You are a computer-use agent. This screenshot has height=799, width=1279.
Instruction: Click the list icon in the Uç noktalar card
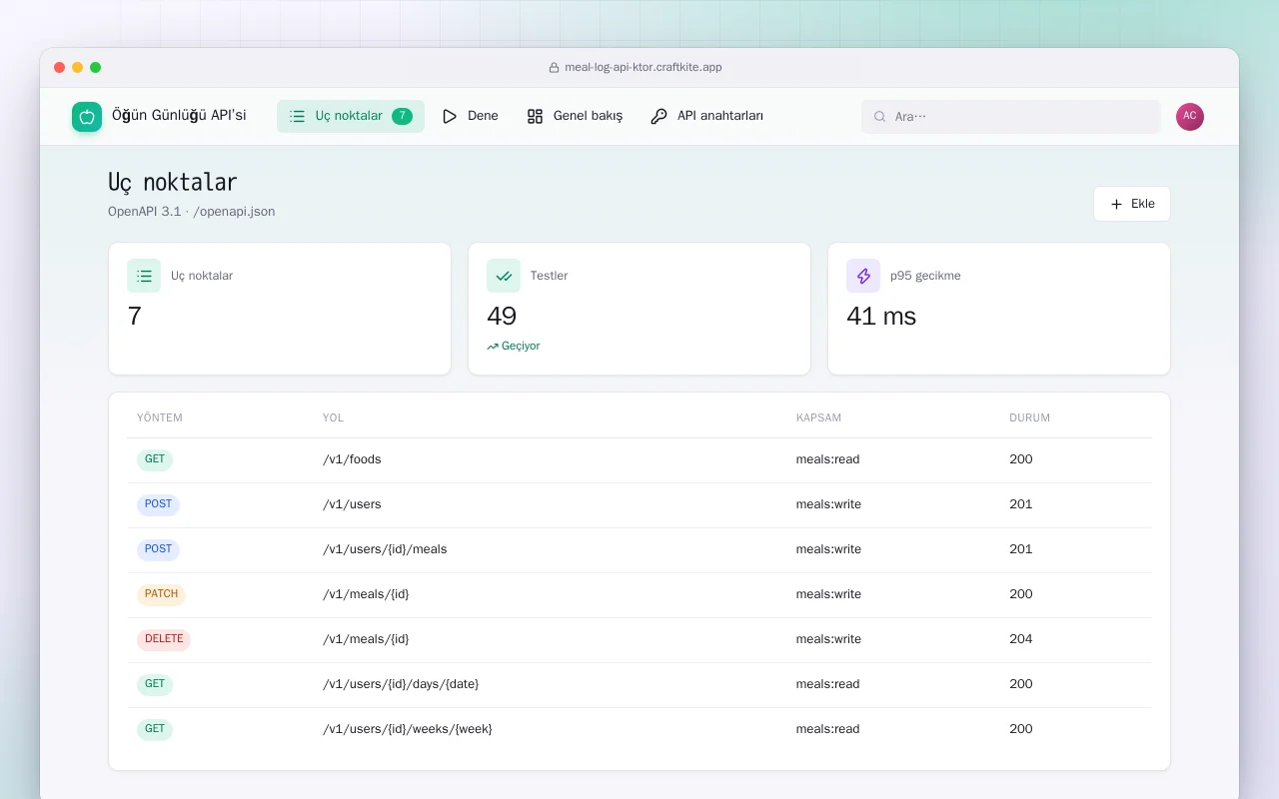[144, 276]
